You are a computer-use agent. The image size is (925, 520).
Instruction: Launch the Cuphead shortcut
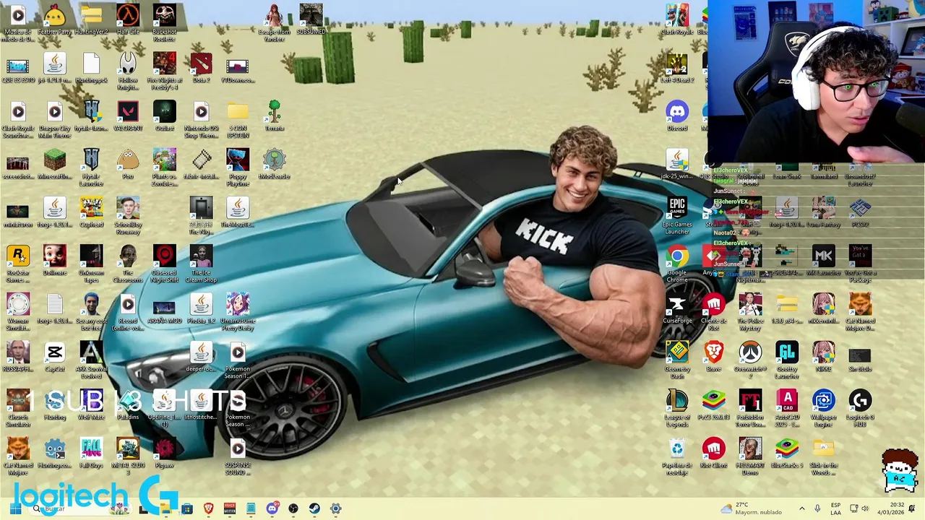pos(91,212)
